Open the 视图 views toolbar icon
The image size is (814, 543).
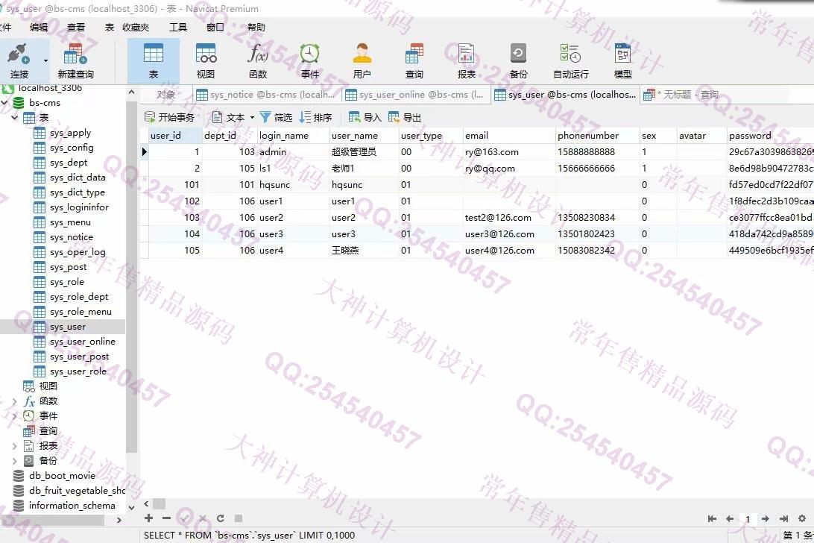tap(206, 61)
